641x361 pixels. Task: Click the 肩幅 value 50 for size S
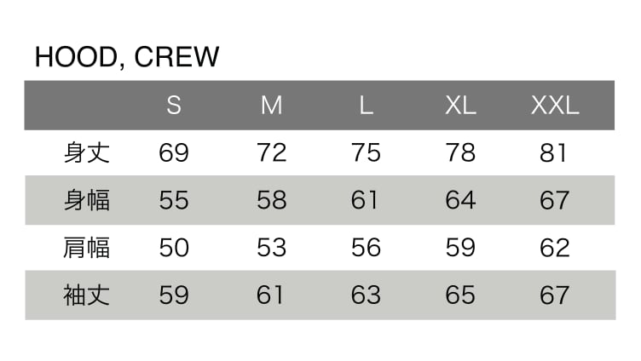(174, 248)
